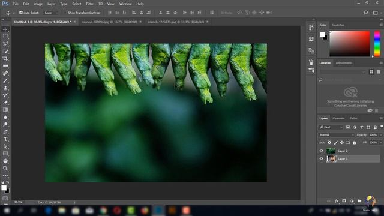The width and height of the screenshot is (384, 216).
Task: Click inside the red color picker field
Action: pyautogui.click(x=349, y=44)
